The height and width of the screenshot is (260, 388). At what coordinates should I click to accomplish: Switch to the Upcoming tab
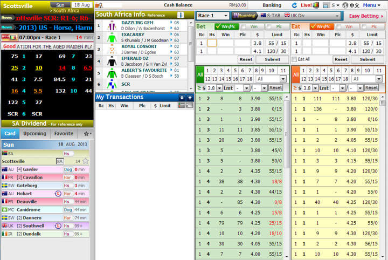[x=34, y=133]
